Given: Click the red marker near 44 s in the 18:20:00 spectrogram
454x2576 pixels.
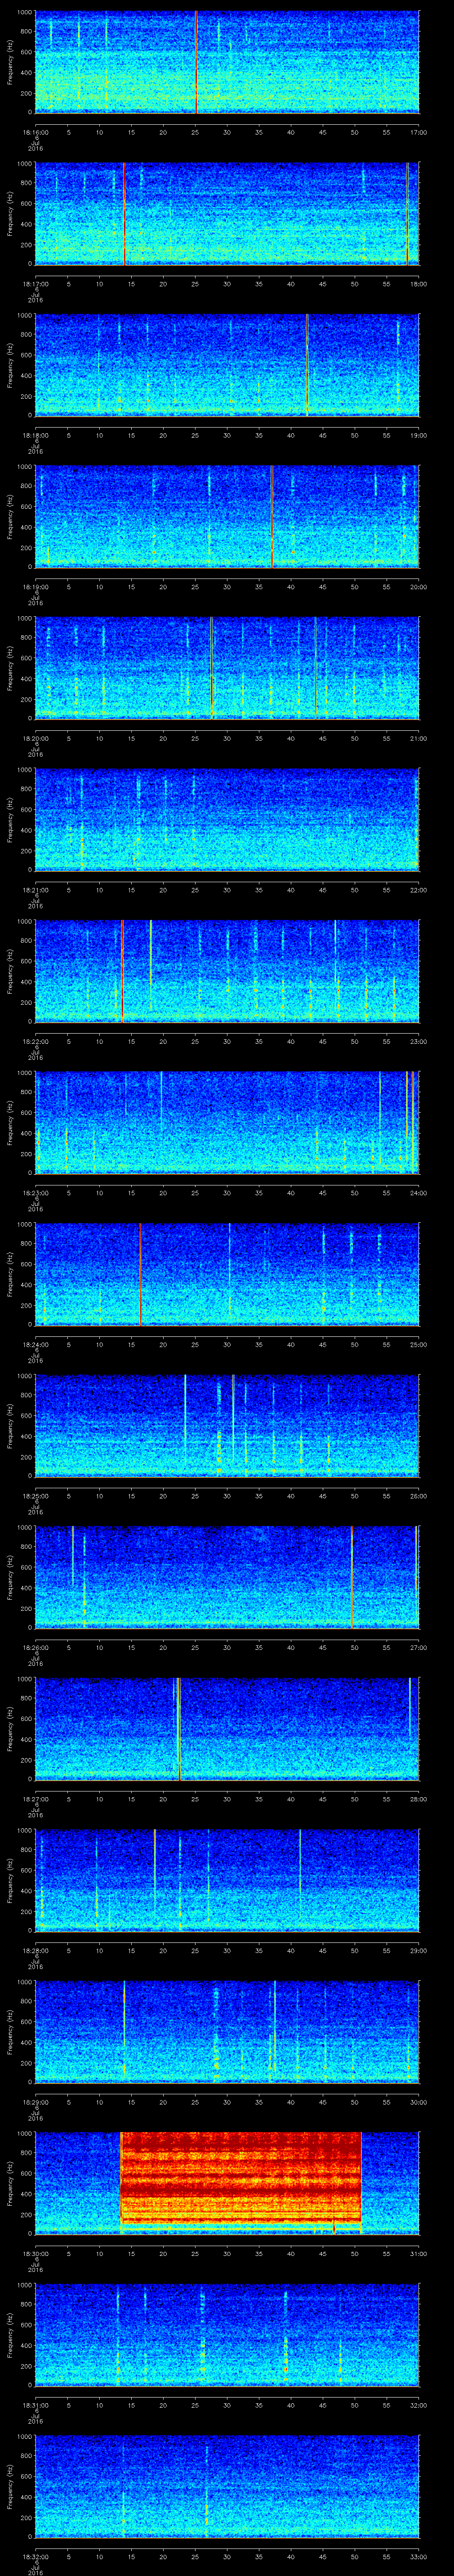Looking at the screenshot, I should [315, 668].
